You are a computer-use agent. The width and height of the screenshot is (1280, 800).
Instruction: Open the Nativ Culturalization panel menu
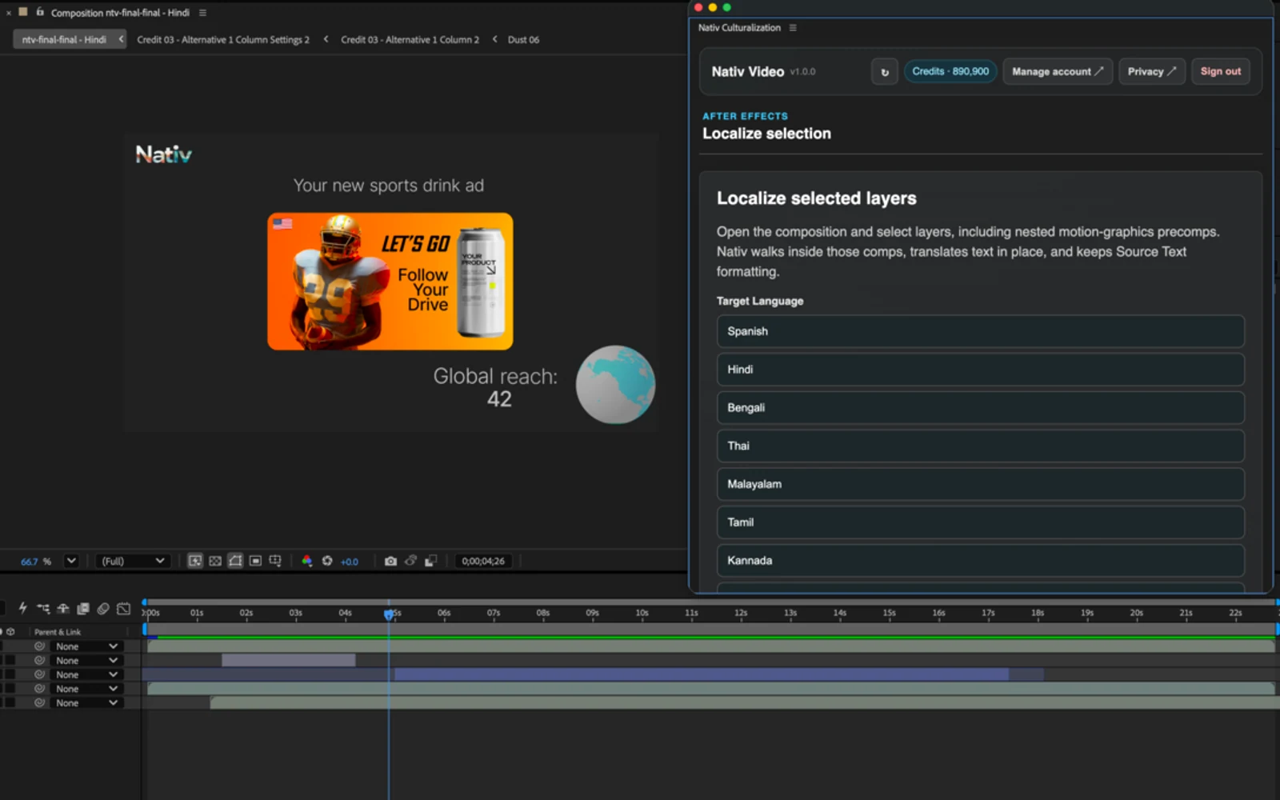[793, 27]
